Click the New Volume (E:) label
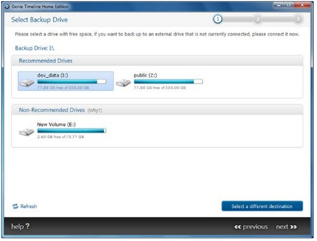Screen dimensions: 317x241 (x=56, y=125)
